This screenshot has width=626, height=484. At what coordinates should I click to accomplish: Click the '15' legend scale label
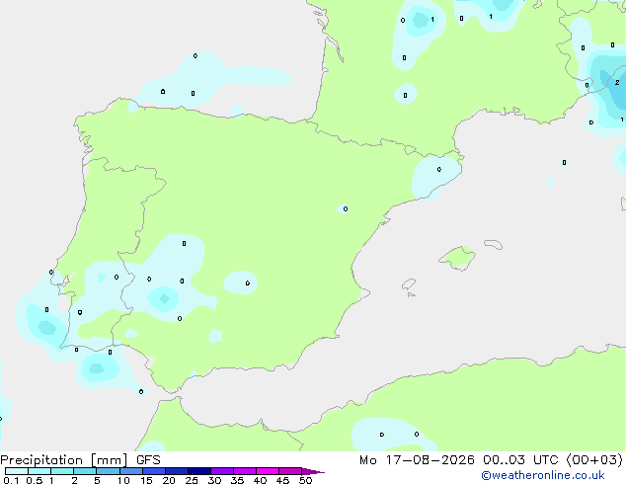(146, 480)
